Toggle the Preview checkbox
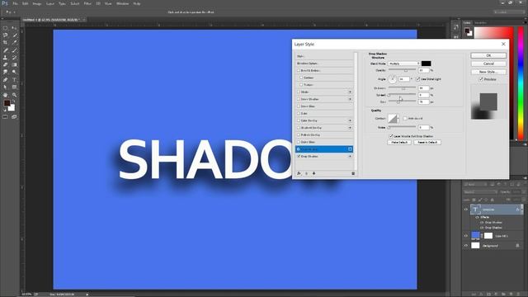Viewport: 528px width, 297px height. [x=481, y=79]
